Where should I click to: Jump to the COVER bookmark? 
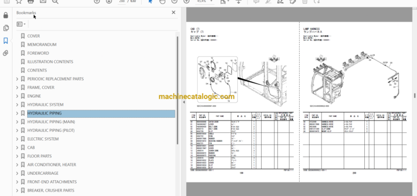[34, 36]
